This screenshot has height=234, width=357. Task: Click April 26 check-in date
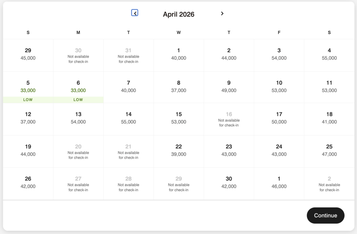coord(28,182)
